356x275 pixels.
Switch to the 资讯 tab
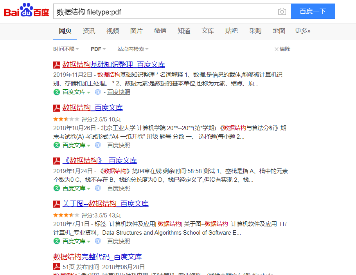point(89,31)
